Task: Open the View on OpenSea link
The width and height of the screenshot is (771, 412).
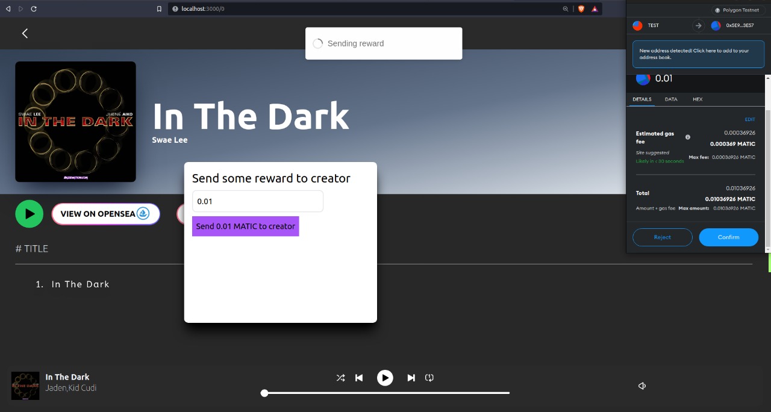Action: point(106,214)
